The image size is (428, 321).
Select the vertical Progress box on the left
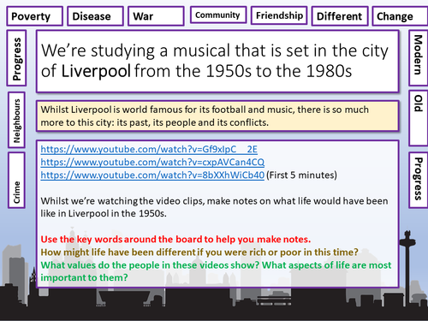tap(17, 58)
